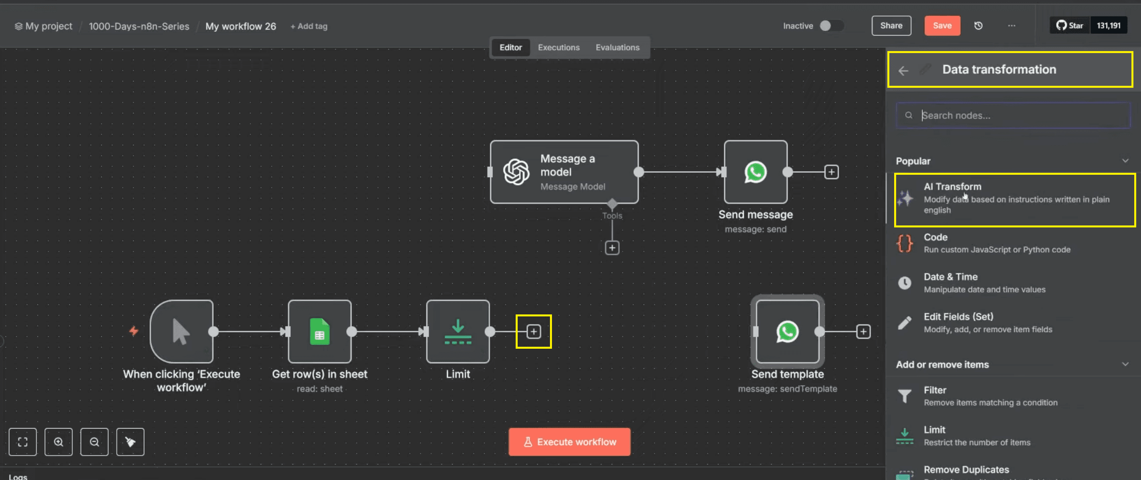Image resolution: width=1141 pixels, height=480 pixels.
Task: Click the fit-to-view canvas icon
Action: coord(23,441)
